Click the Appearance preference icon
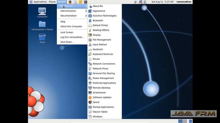 coord(90,11)
